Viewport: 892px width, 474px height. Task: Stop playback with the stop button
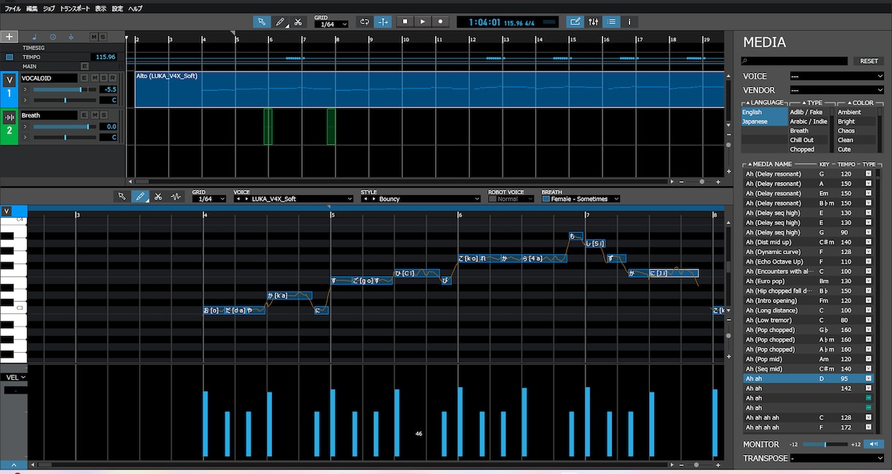click(x=405, y=22)
